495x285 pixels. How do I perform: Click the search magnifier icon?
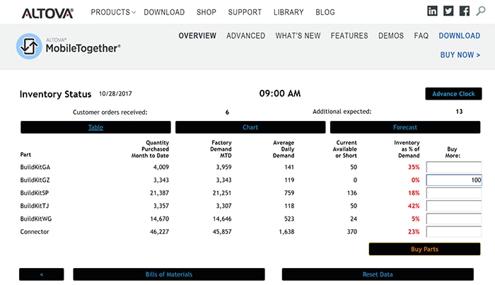point(482,11)
